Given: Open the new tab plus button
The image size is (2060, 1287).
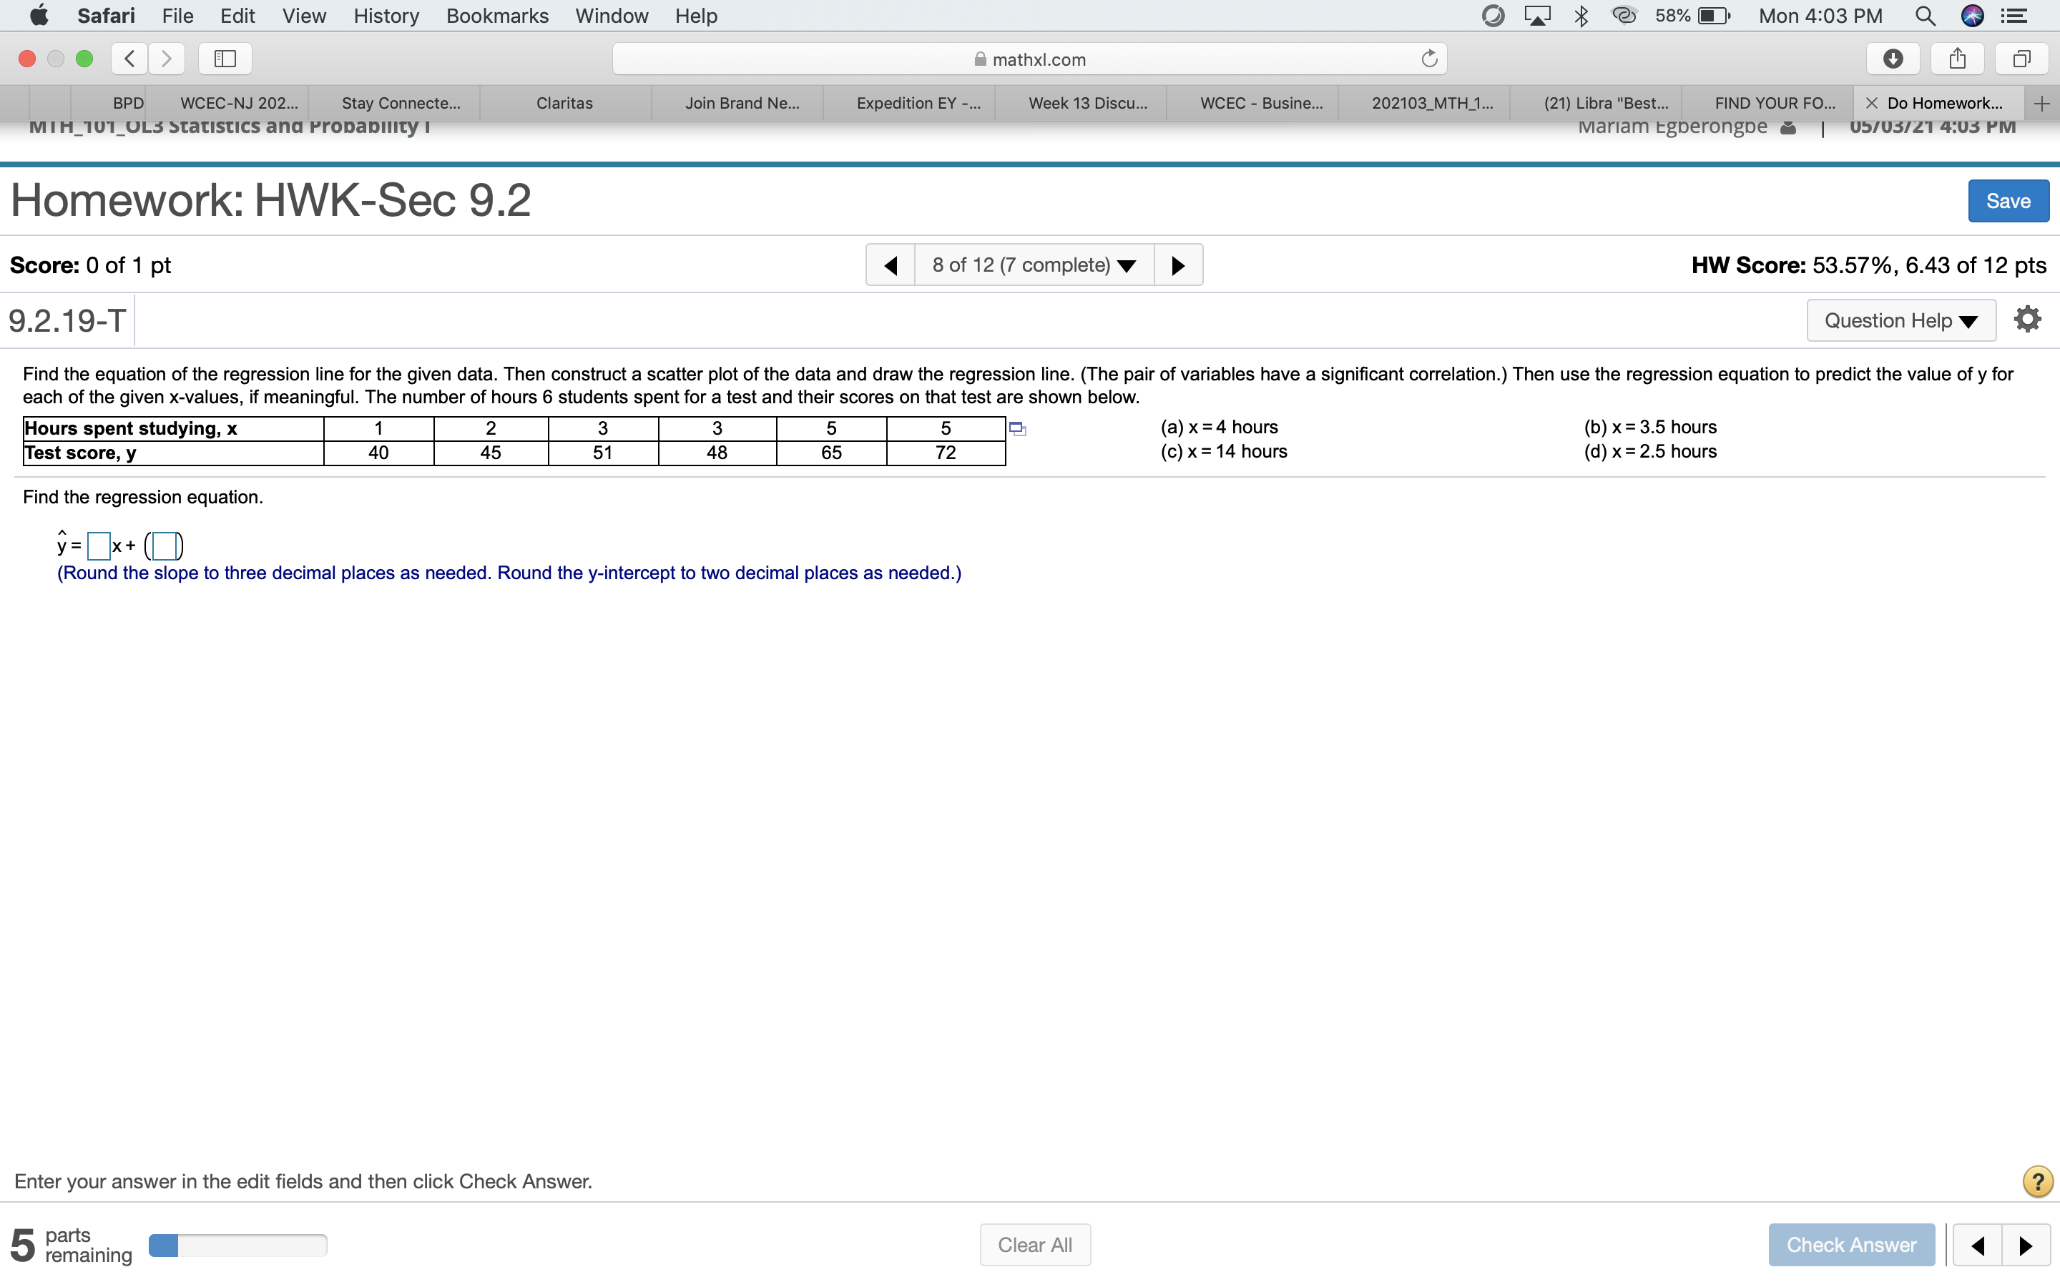Looking at the screenshot, I should pos(2041,104).
